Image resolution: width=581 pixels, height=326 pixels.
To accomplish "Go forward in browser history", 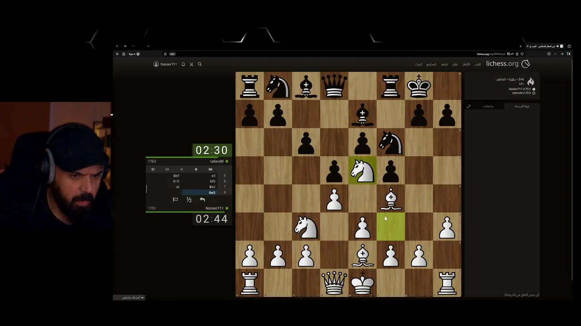I will coord(556,54).
